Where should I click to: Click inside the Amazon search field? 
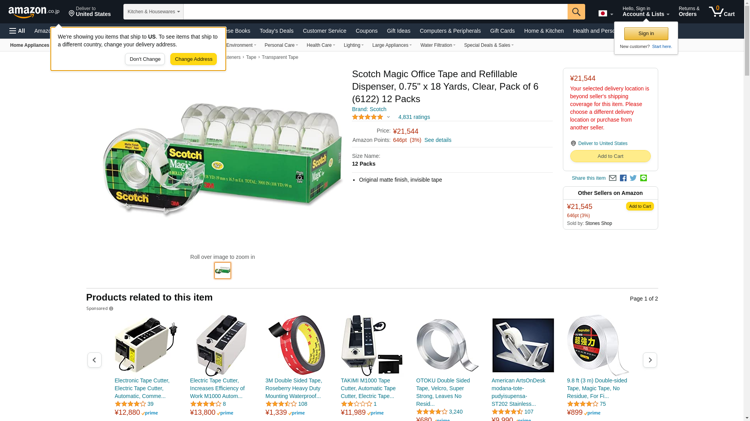(375, 12)
